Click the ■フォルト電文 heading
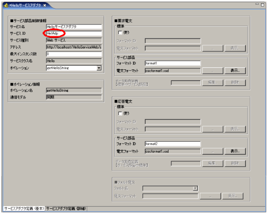This screenshot has height=214, width=267. [x=124, y=182]
